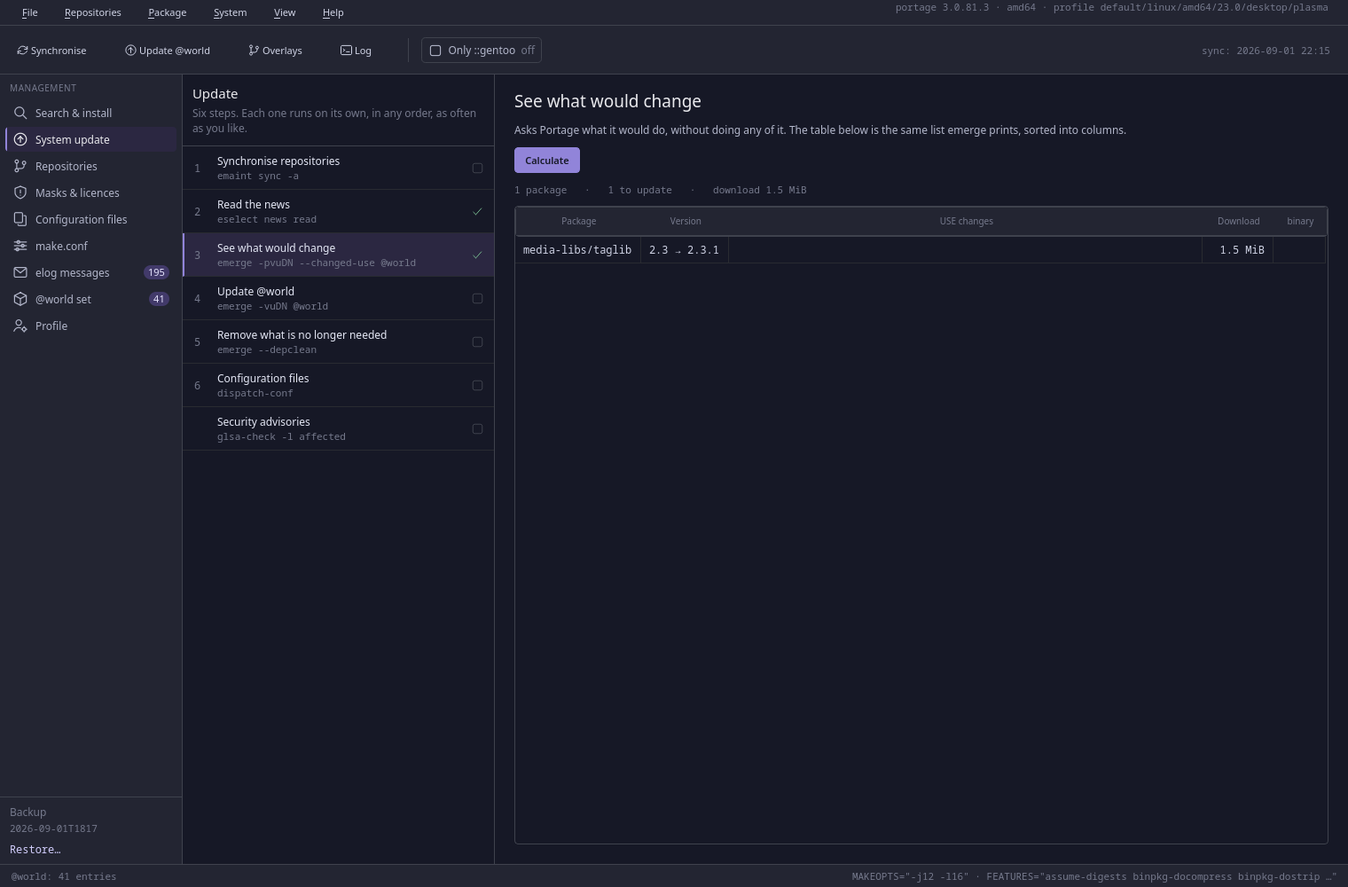The width and height of the screenshot is (1348, 887).
Task: Click the Restore… backup link
Action: pos(35,850)
